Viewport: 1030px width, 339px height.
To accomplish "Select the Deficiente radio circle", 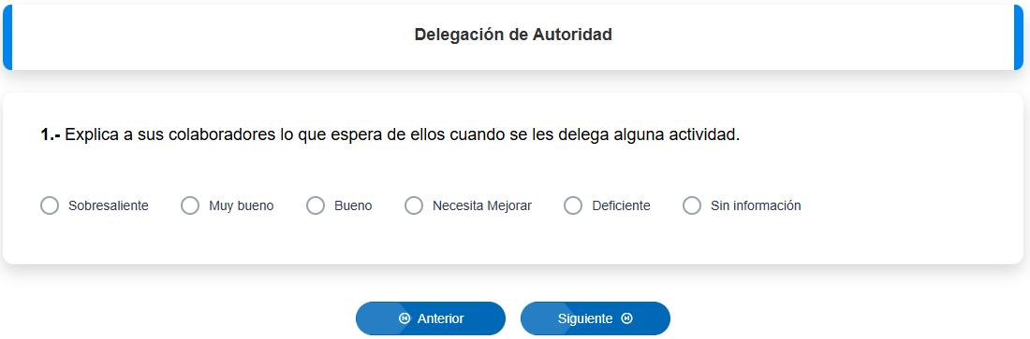I will (x=573, y=205).
